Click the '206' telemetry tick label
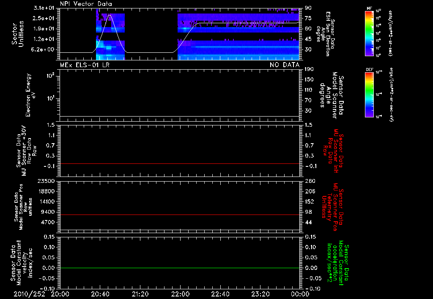Viewport: 433px width, 299px height. 310,191
